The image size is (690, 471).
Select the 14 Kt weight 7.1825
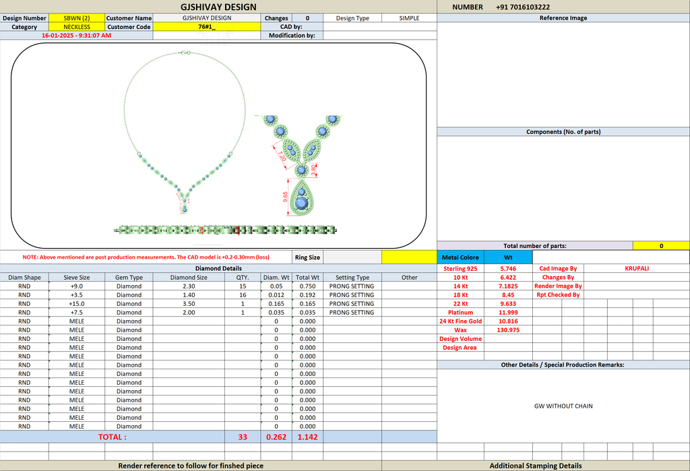[508, 286]
